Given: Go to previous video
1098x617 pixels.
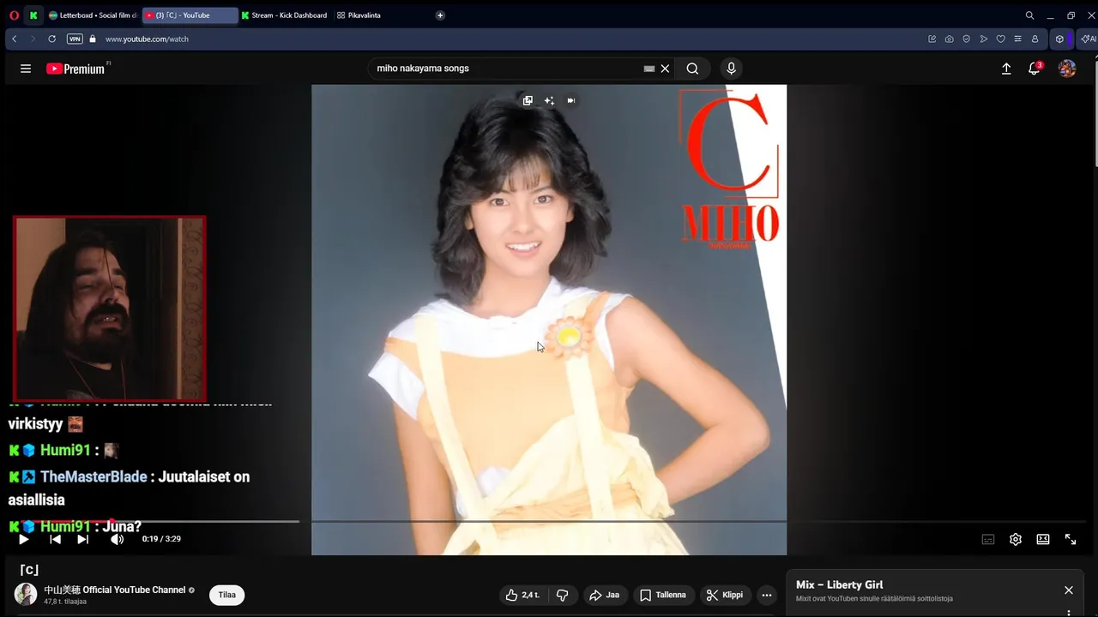Looking at the screenshot, I should (55, 539).
